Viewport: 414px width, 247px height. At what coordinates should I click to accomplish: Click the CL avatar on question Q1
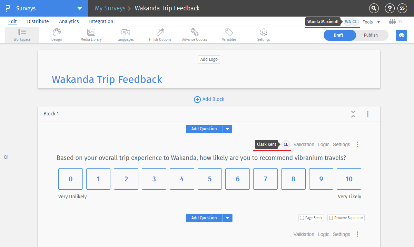tap(286, 144)
